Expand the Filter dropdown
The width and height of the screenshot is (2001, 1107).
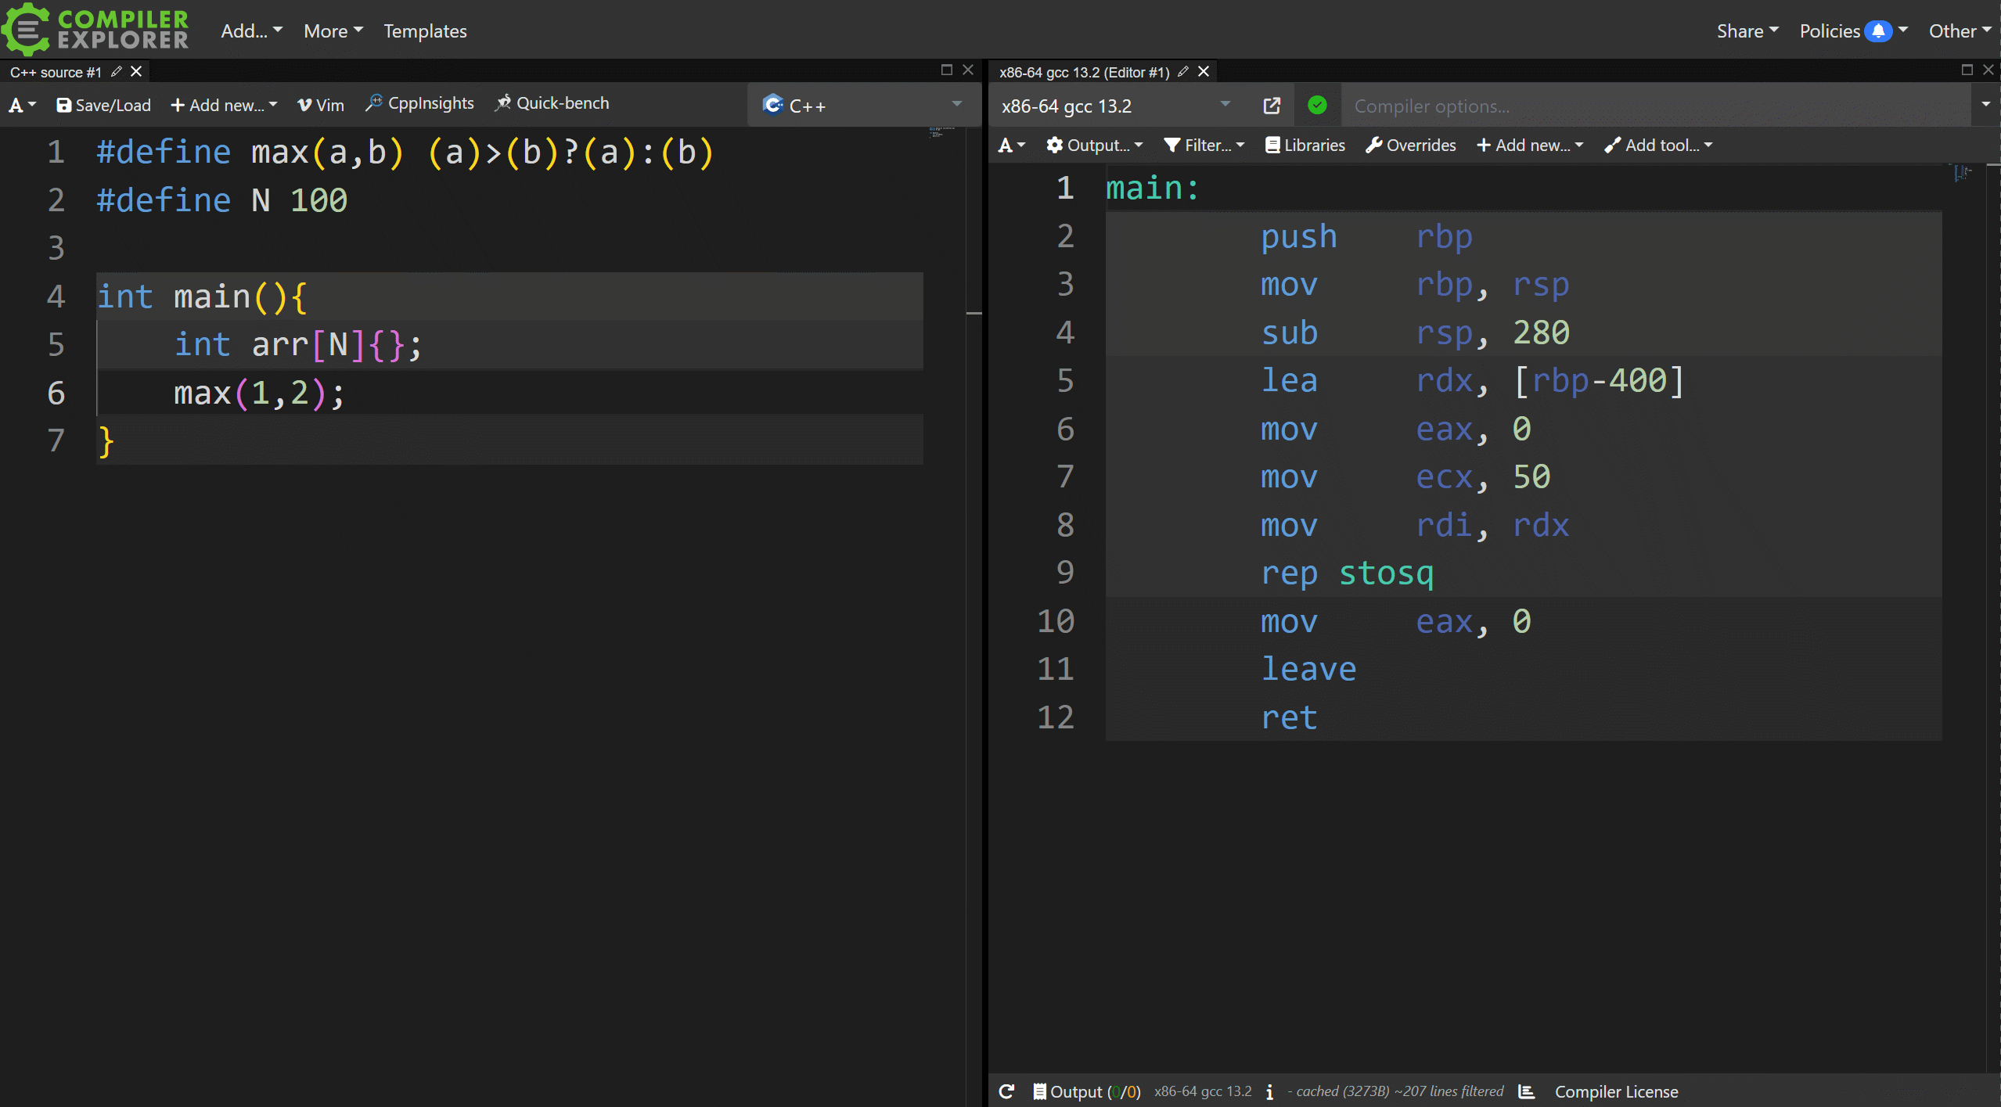1203,145
